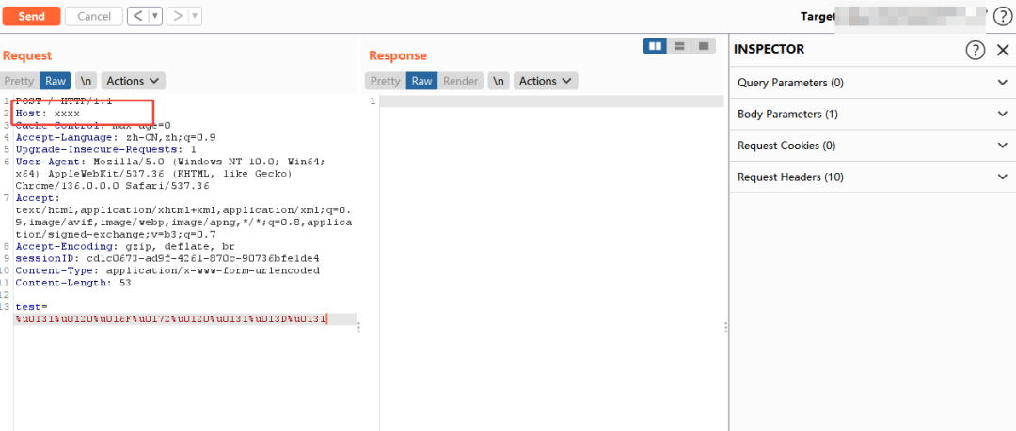Screen dimensions: 1016x431
Task: Expand Body Parameters (1) section
Action: 871,114
